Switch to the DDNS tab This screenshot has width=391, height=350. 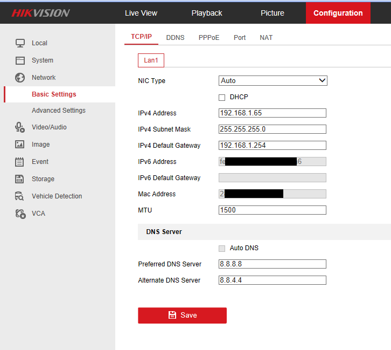pyautogui.click(x=175, y=38)
